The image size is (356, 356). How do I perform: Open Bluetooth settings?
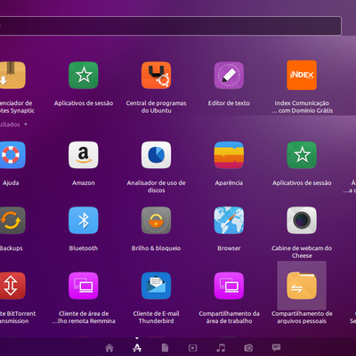(84, 221)
